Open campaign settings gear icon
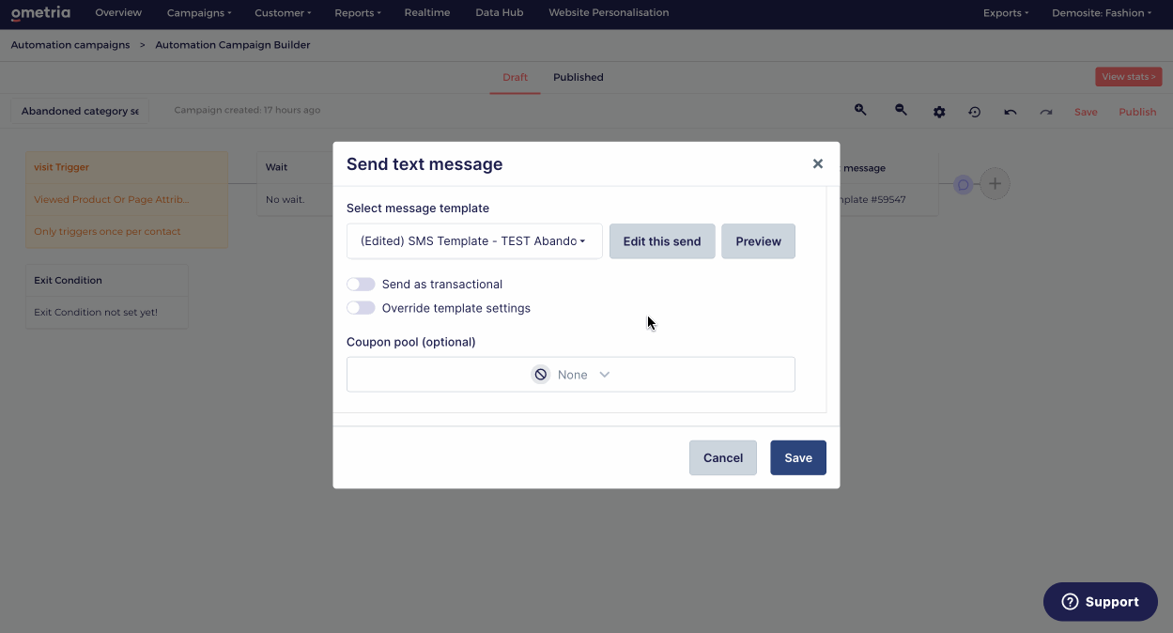The width and height of the screenshot is (1173, 633). click(x=939, y=112)
